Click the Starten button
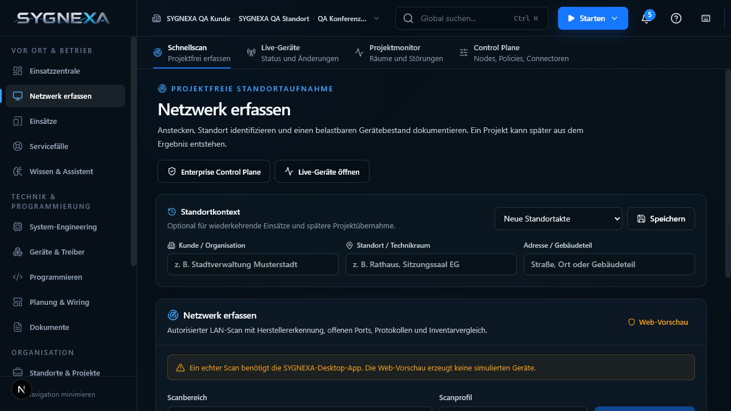Screen dimensions: 731x411 coord(593,18)
